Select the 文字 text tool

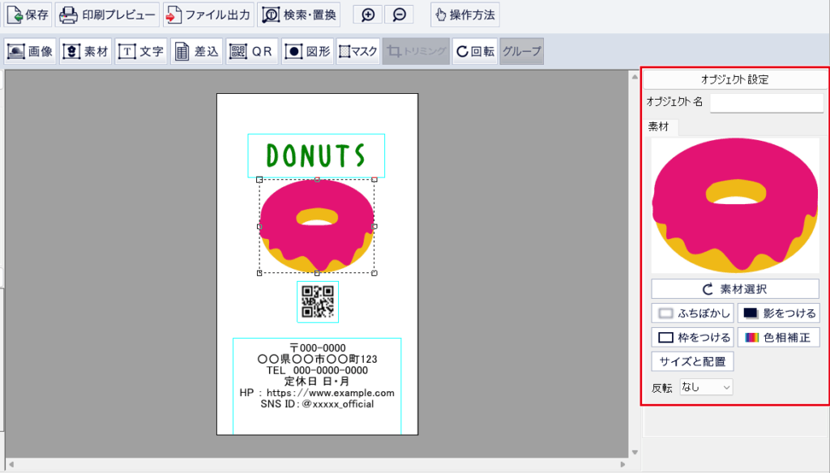click(x=141, y=51)
